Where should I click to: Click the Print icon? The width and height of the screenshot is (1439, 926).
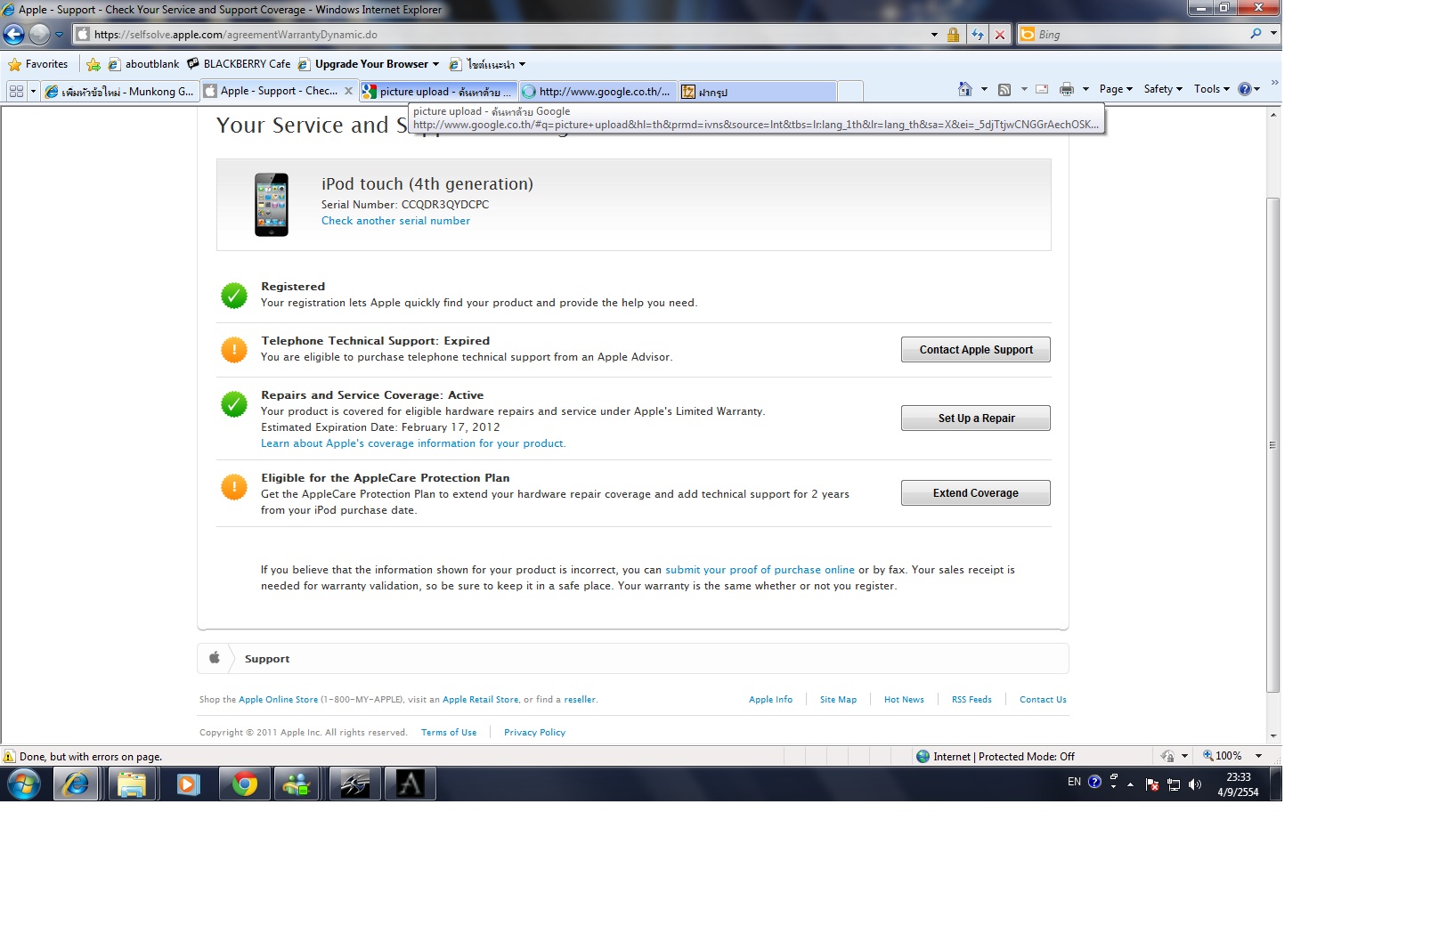(x=1067, y=89)
